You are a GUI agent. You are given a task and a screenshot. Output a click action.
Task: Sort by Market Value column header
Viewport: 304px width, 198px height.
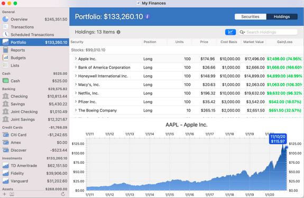point(253,42)
